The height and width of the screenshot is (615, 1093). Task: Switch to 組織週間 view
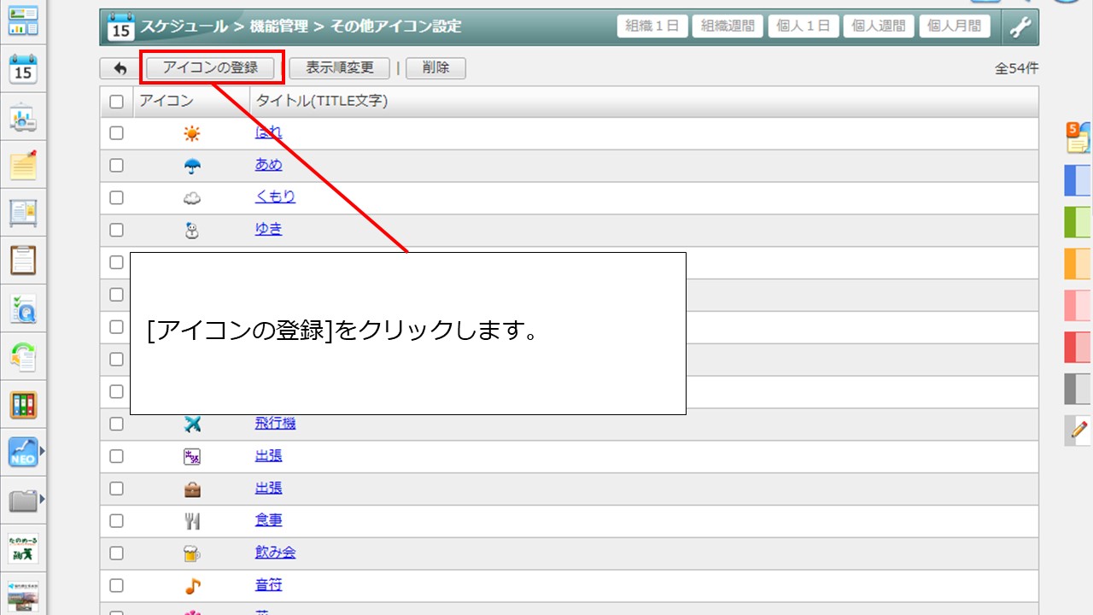coord(728,26)
